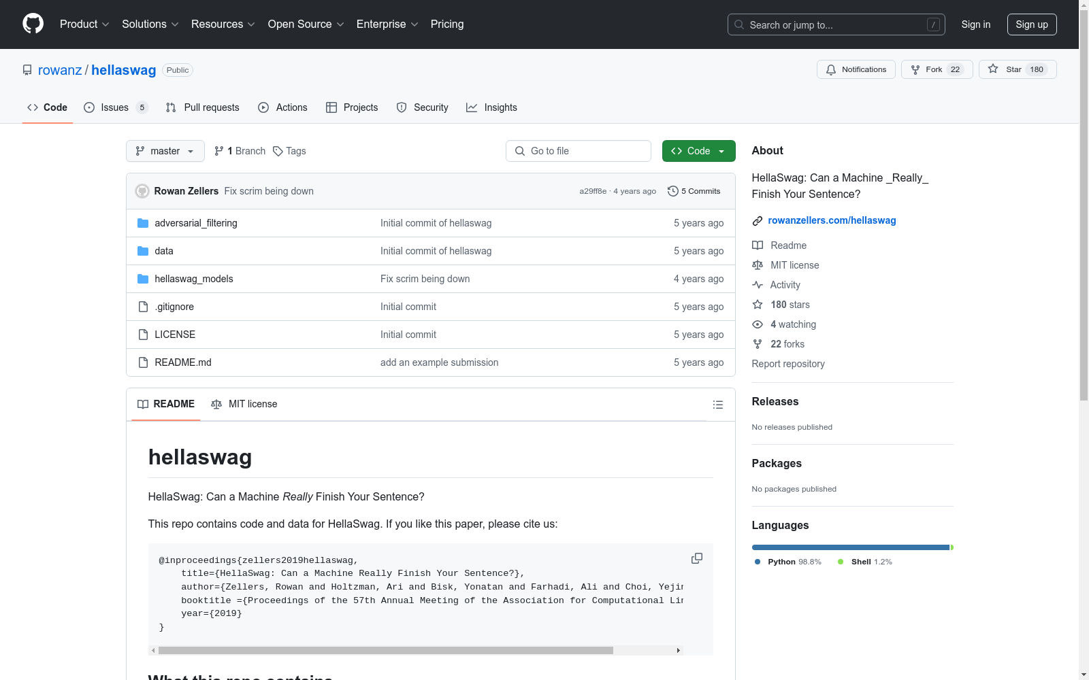
Task: Star the hellaswag repository
Action: pyautogui.click(x=1018, y=69)
